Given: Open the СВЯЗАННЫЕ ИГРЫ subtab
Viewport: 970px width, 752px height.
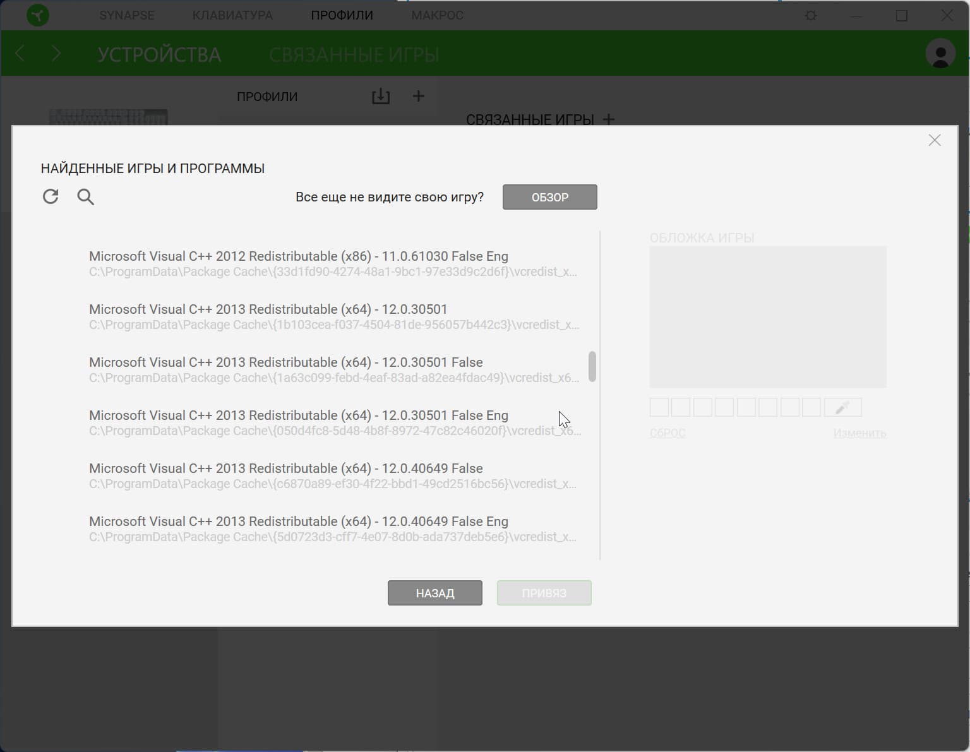Looking at the screenshot, I should (x=354, y=55).
